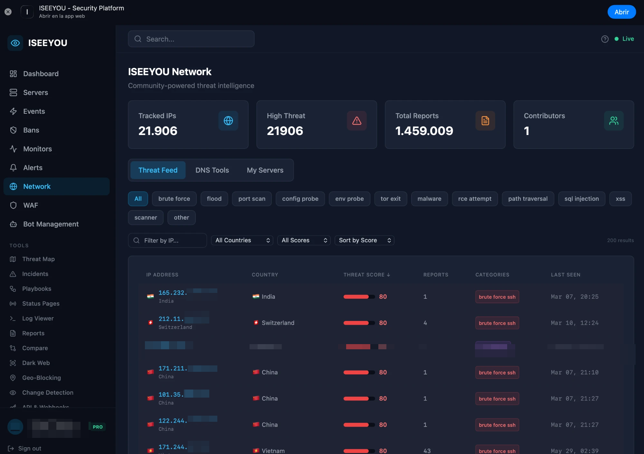Toggle the rce attempt filter chip

(475, 199)
